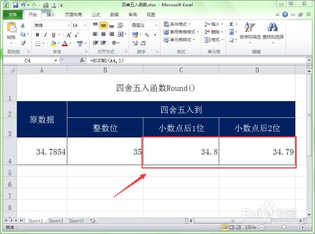The height and width of the screenshot is (234, 315).
Task: Open the number format dropdown
Action: click(156, 25)
